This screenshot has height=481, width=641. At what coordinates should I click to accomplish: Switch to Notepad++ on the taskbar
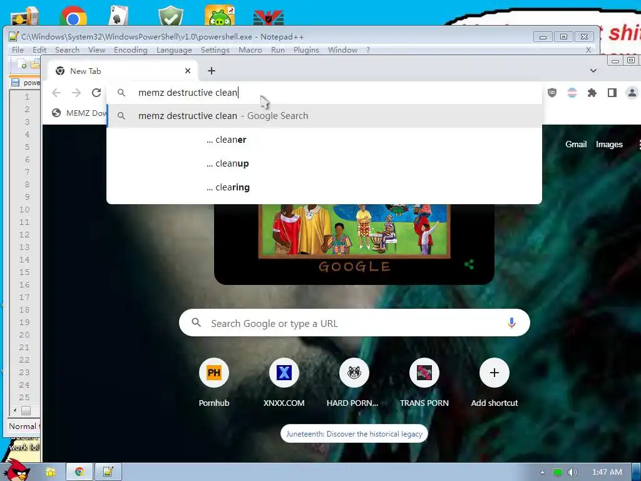click(108, 472)
